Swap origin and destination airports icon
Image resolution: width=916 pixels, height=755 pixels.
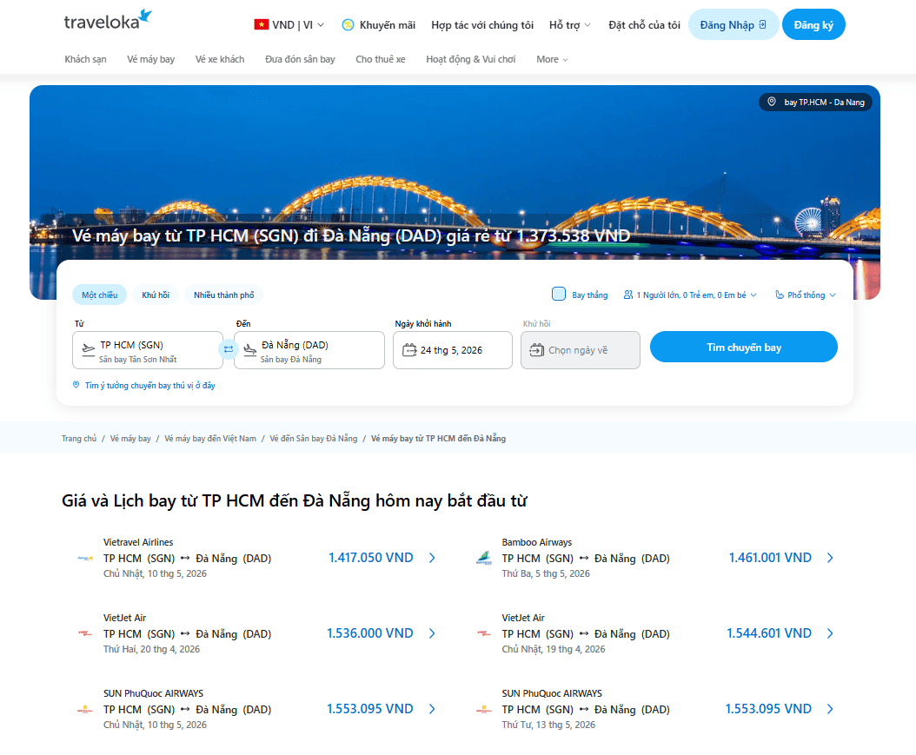click(x=229, y=349)
